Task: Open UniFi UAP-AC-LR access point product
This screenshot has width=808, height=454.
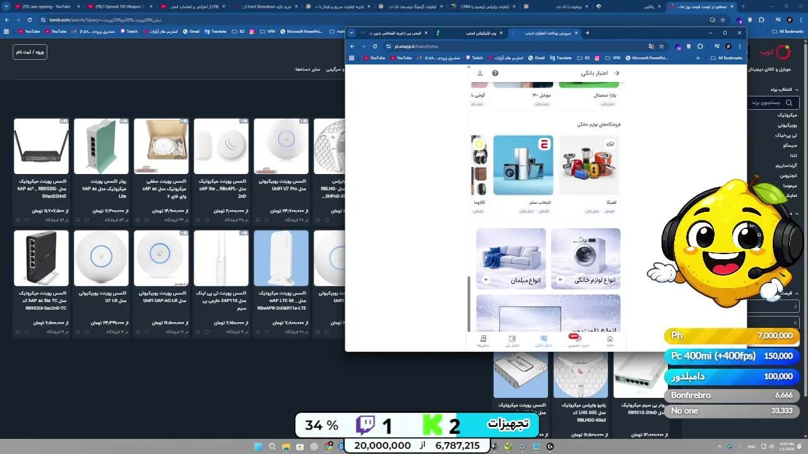Action: tap(161, 282)
